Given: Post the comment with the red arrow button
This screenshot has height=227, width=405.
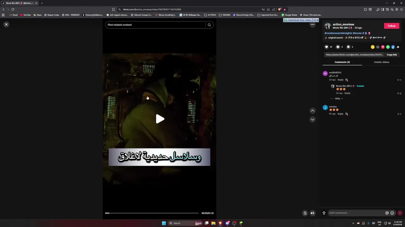Looking at the screenshot, I should point(400,213).
